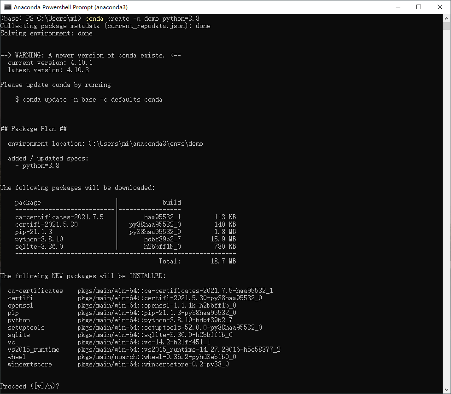Image resolution: width=451 pixels, height=394 pixels.
Task: Click the suggested "conda update -n base" command
Action: (92, 99)
